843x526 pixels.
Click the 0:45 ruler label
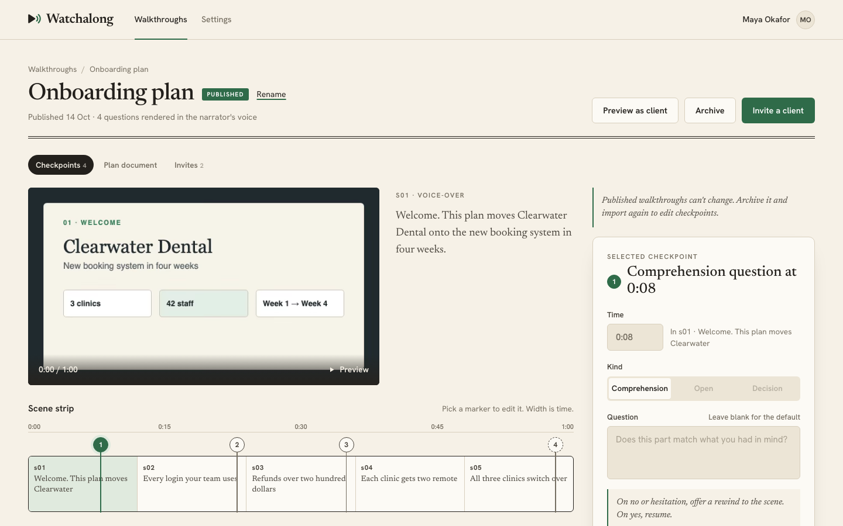437,427
